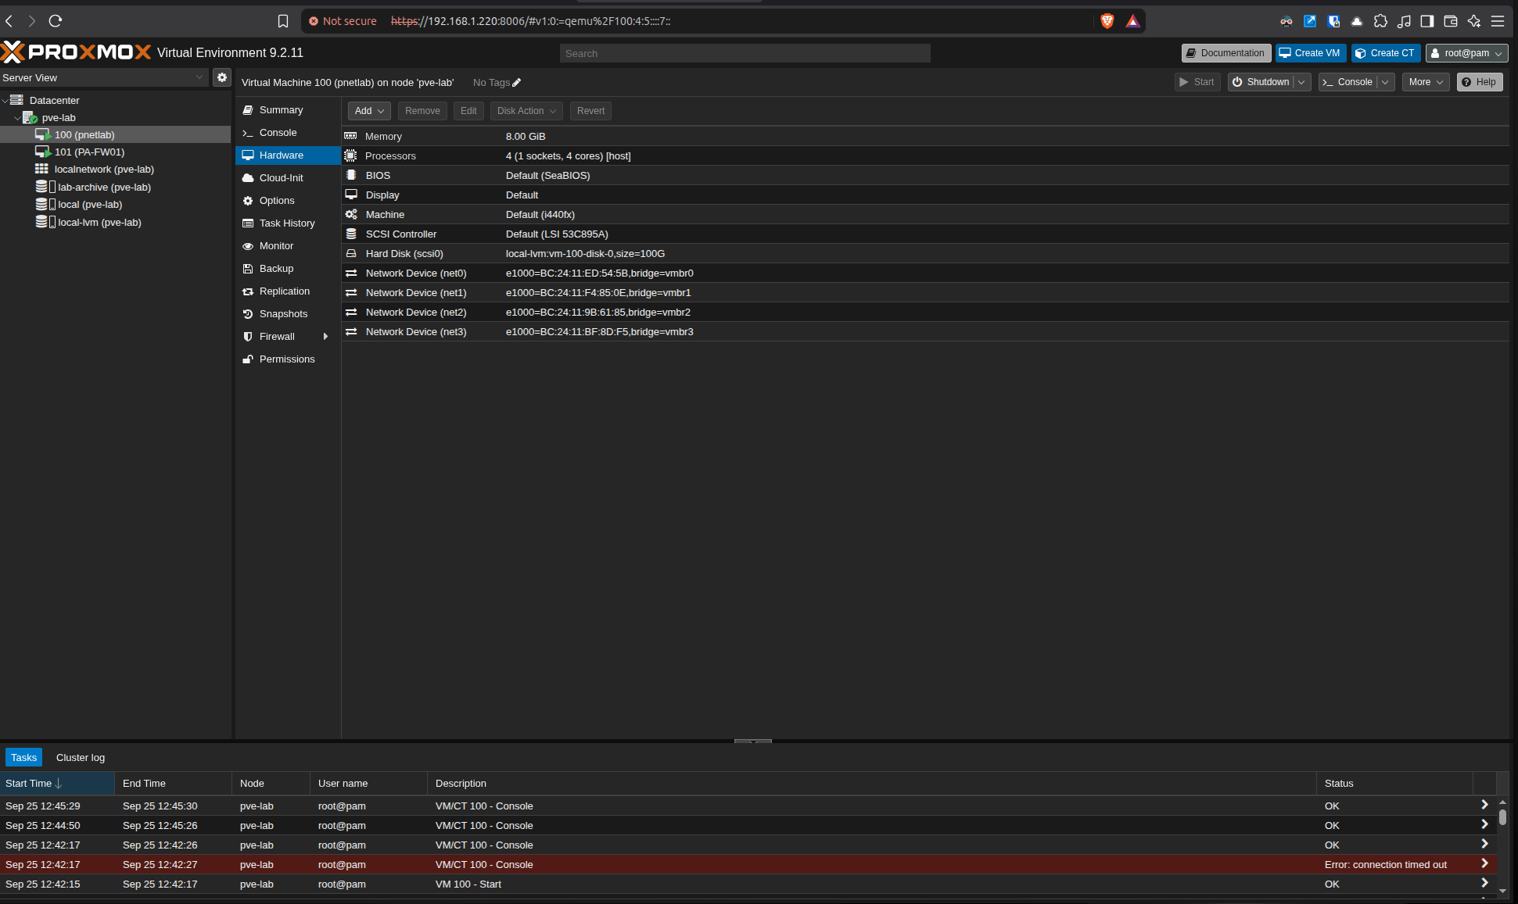
Task: Bookmark this page with the bookmark icon
Action: click(x=283, y=21)
